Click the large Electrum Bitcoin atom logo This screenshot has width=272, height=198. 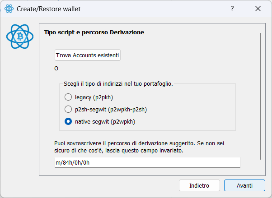(20, 37)
